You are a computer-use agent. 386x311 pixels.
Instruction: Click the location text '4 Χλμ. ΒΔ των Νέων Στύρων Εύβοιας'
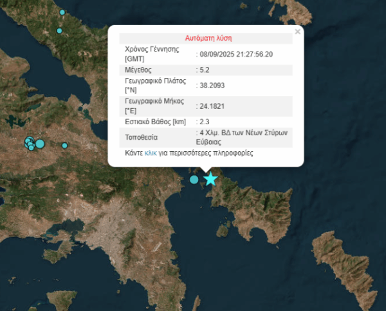pos(242,137)
